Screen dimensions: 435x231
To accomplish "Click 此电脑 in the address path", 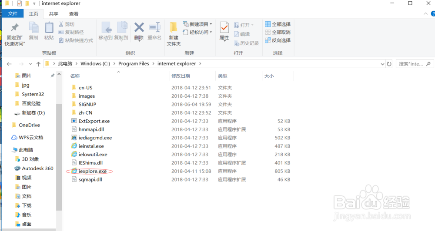I will [x=65, y=64].
